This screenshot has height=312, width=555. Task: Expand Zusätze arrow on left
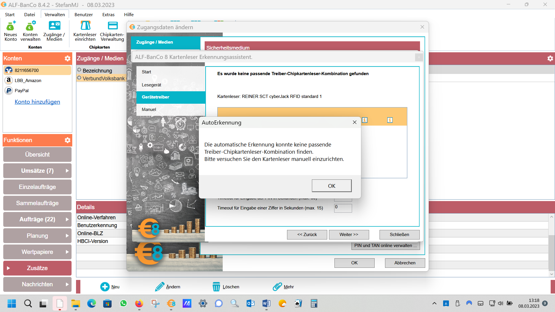click(x=8, y=268)
